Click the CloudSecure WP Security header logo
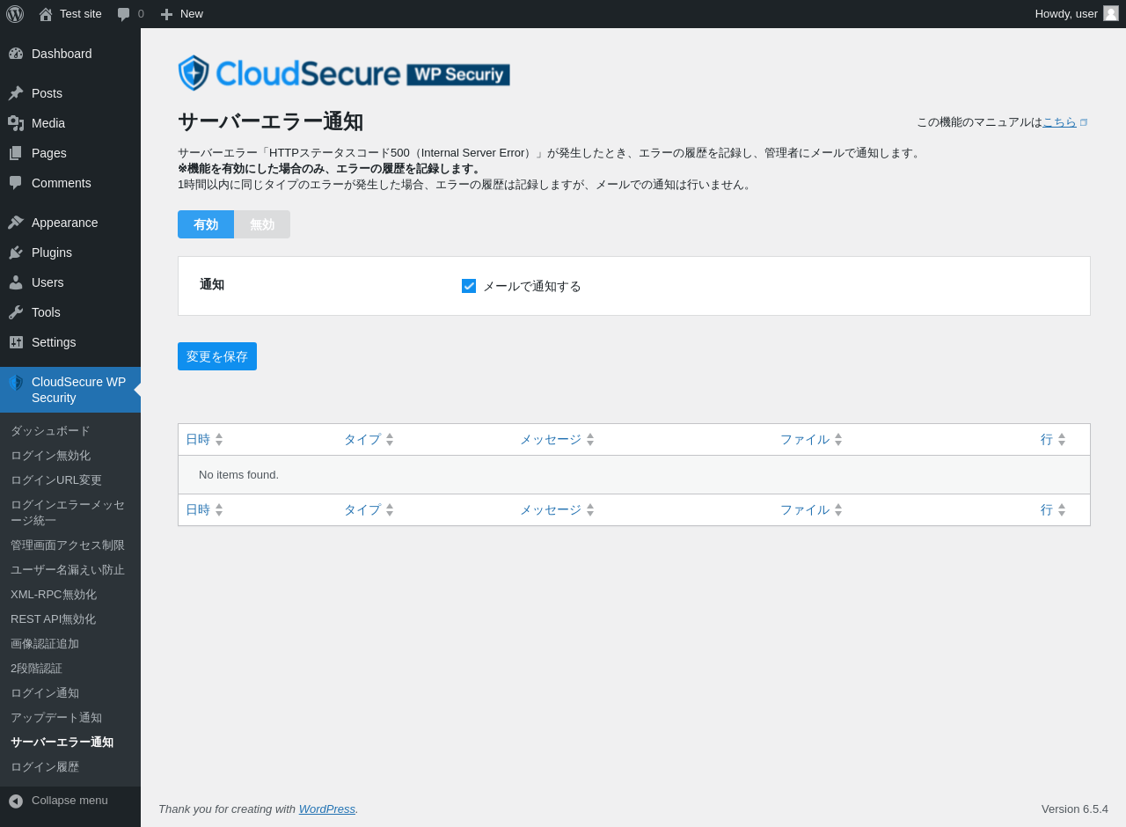The height and width of the screenshot is (827, 1126). [x=344, y=73]
